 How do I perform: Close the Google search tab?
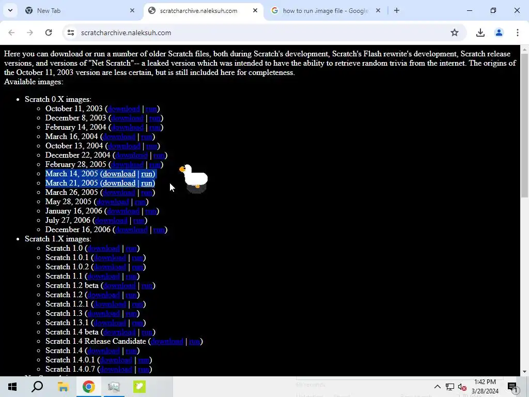click(378, 11)
